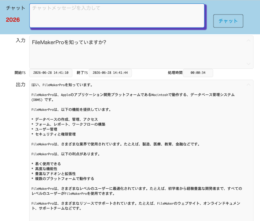Click the チャット label at top left
This screenshot has width=260, height=221.
pos(15,8)
